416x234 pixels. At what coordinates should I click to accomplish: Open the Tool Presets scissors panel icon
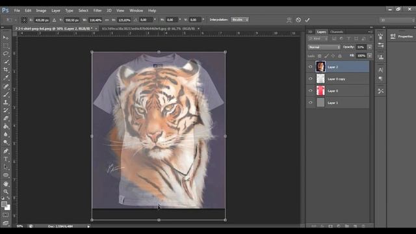tap(380, 91)
